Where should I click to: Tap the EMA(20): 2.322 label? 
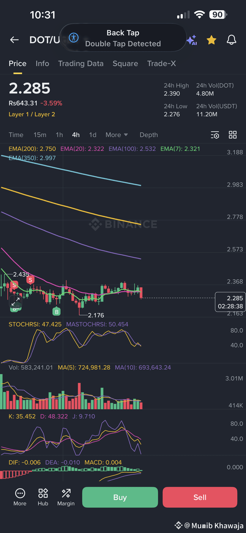pos(82,149)
